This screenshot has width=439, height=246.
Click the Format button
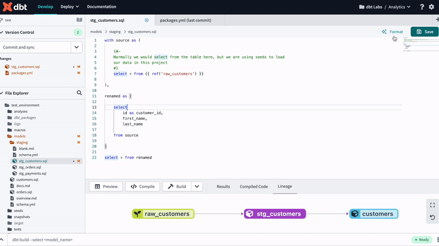pos(392,32)
